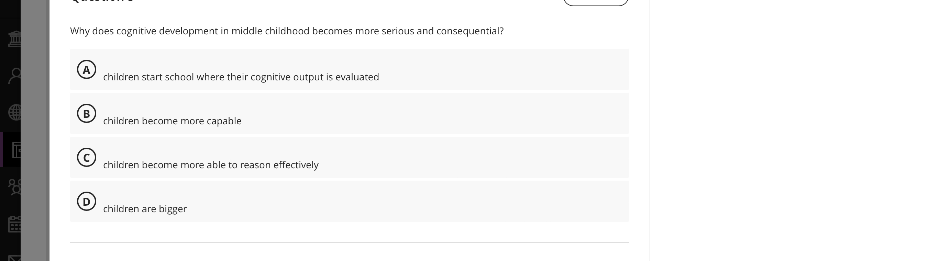
Task: Select the circled letter D radio option
Action: click(x=86, y=201)
